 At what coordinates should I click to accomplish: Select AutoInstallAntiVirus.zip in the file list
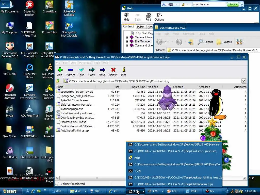click(74, 130)
